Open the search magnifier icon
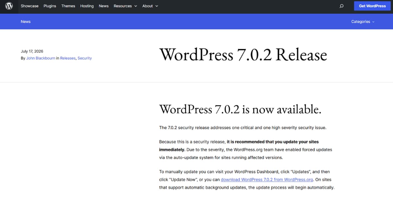 click(342, 6)
